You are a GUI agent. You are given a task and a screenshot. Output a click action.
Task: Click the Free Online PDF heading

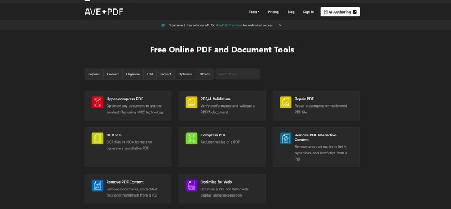click(x=222, y=50)
